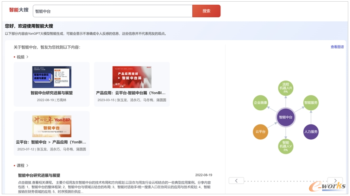Click the 查看图谱 link
350x196 pixels.
point(337,47)
